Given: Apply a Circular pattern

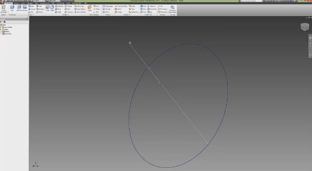Looking at the screenshot, I should click(x=107, y=9).
